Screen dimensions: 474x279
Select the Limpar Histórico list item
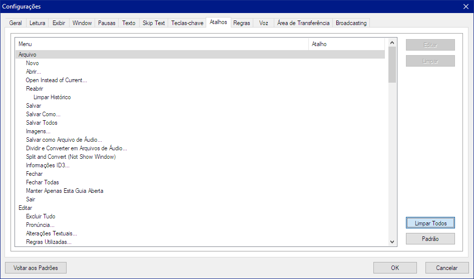[52, 97]
